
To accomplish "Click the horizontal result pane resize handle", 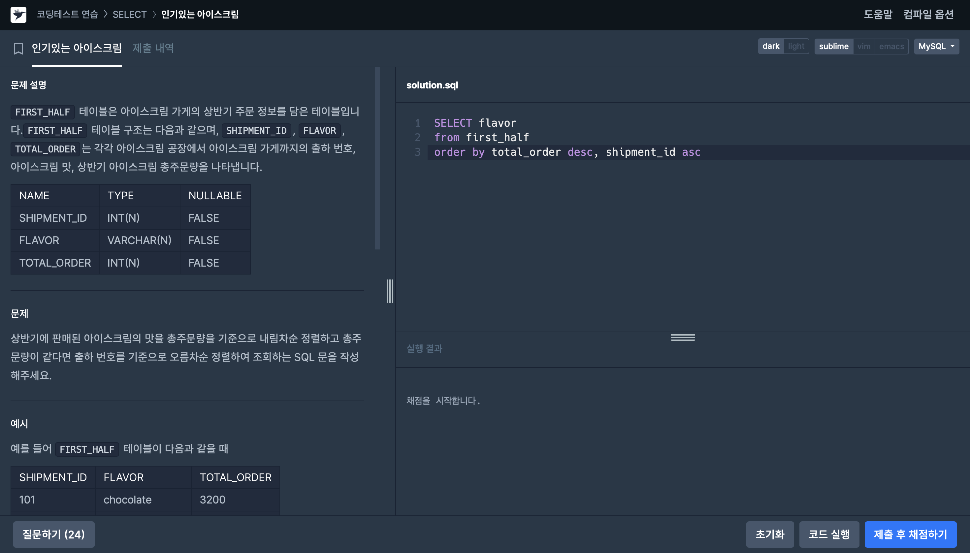I will [x=683, y=337].
